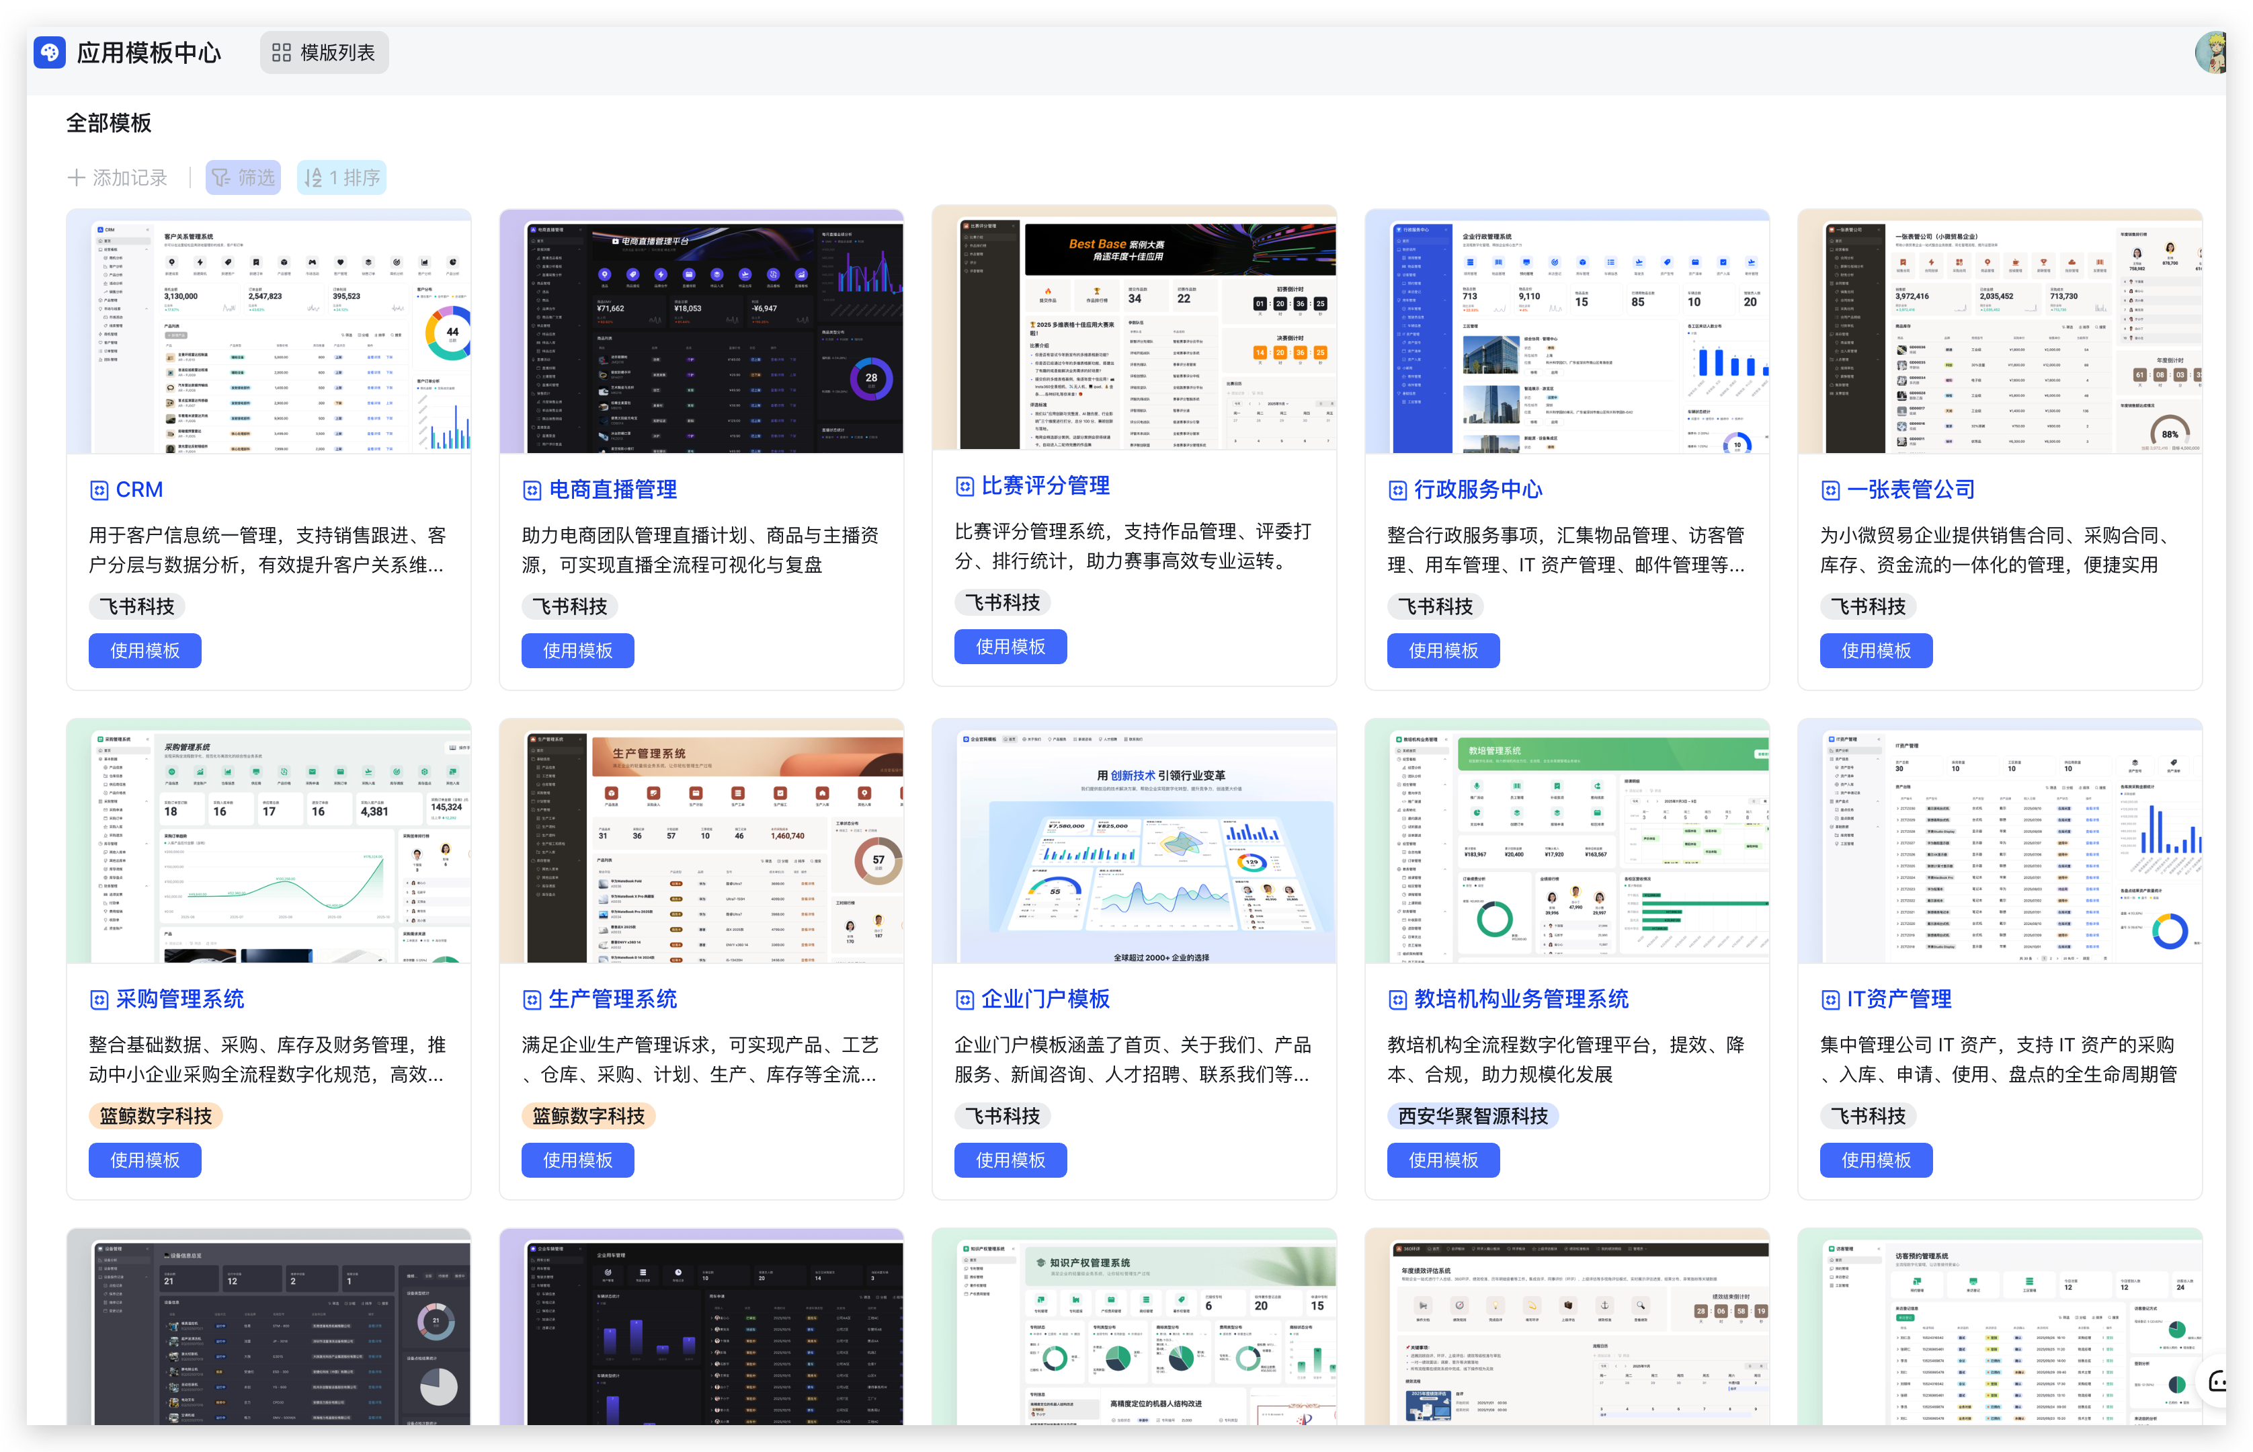Click the user avatar at top right
This screenshot has height=1452, width=2253.
pos(2211,53)
